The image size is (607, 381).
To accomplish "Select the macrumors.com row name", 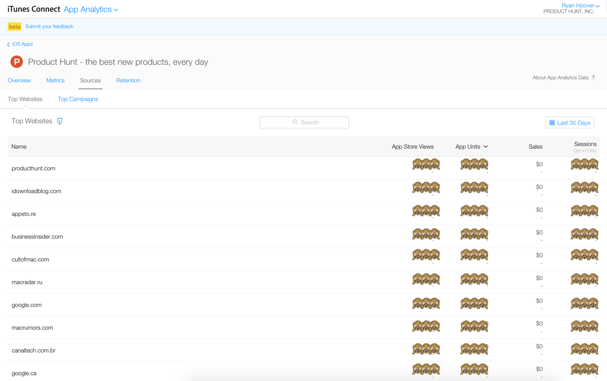I will pyautogui.click(x=32, y=328).
